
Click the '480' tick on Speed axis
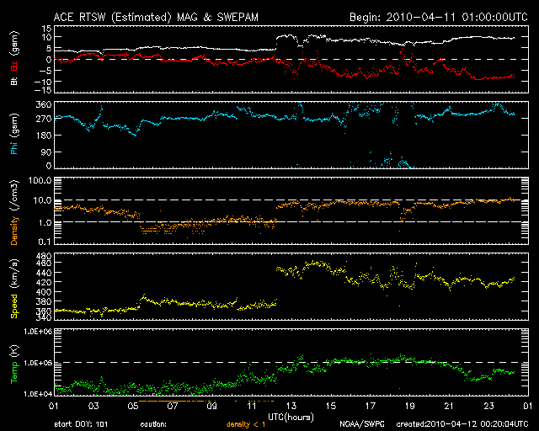(44, 256)
